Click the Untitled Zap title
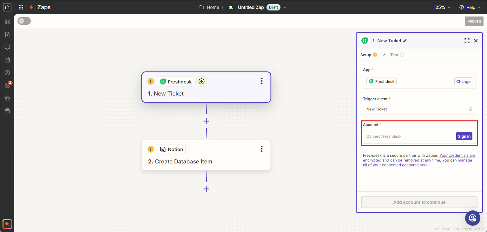Image resolution: width=487 pixels, height=232 pixels. pyautogui.click(x=251, y=7)
